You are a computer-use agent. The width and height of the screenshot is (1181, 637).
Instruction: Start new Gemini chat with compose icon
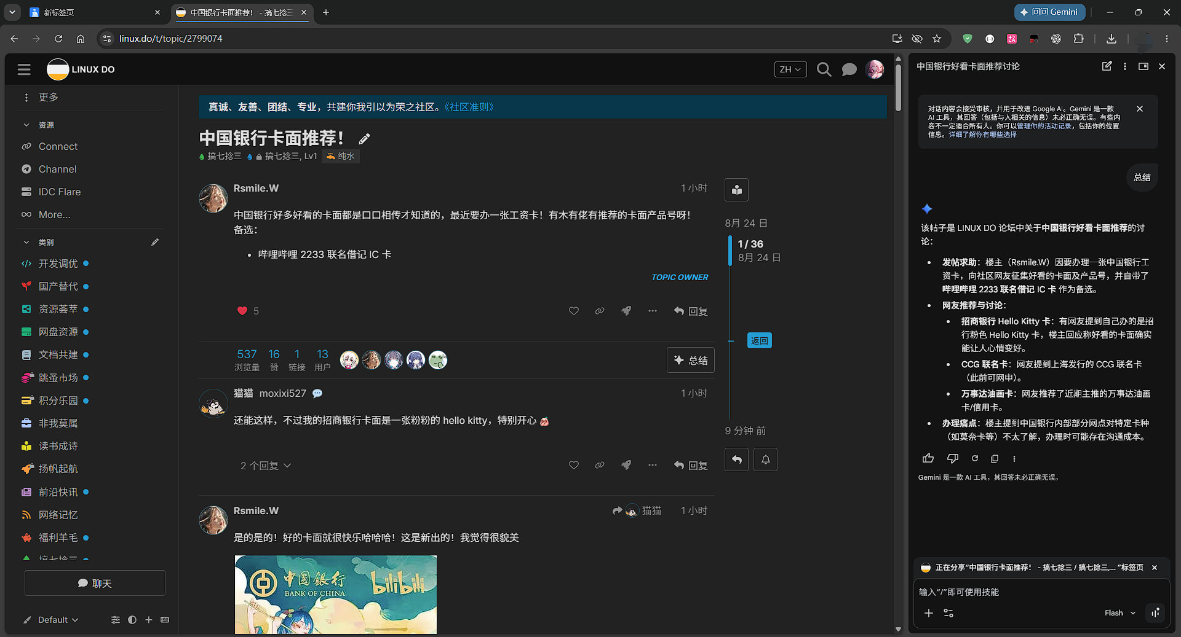(x=1107, y=66)
